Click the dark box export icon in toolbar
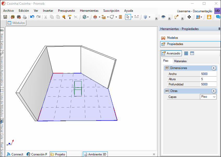Viewport: 221px width, 157px height. pos(19,17)
